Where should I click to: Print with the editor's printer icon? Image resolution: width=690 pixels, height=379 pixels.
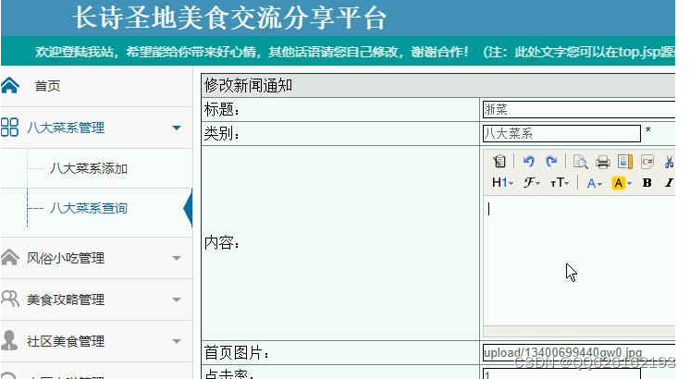click(602, 162)
